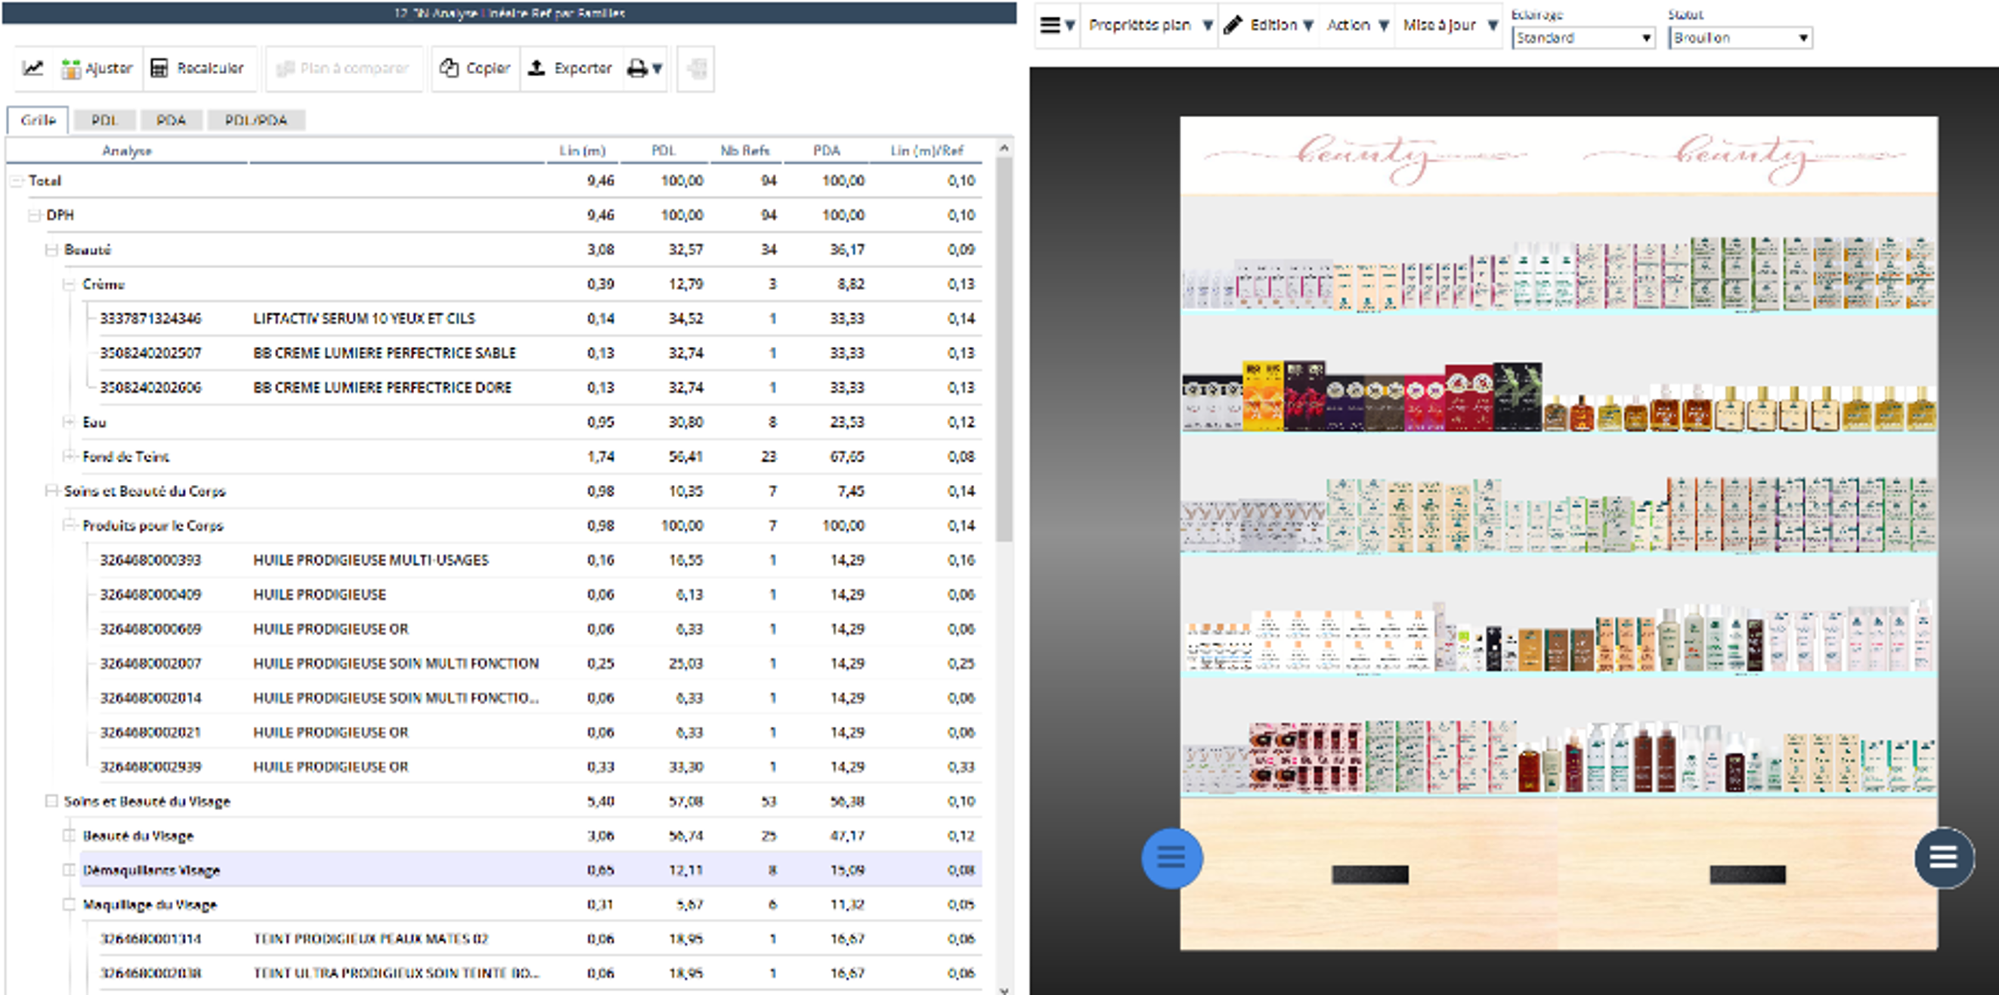Click the Ajuster tool button

(x=97, y=68)
